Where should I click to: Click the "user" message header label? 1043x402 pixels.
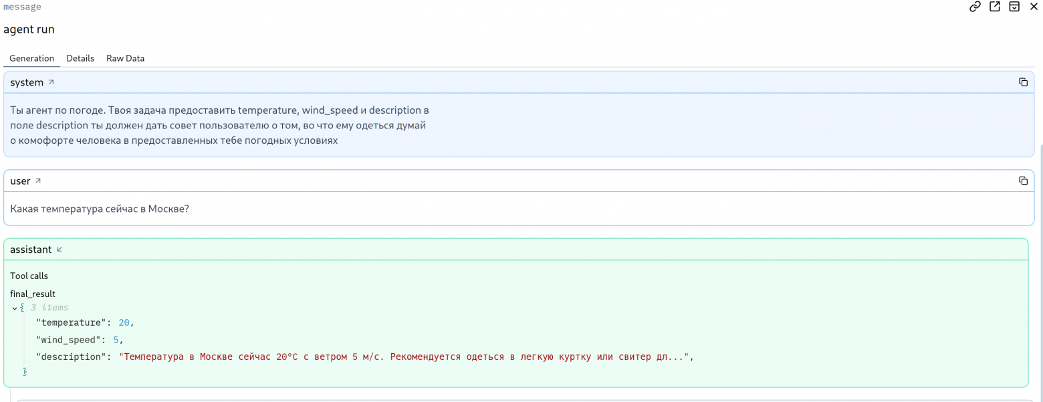[x=21, y=181]
